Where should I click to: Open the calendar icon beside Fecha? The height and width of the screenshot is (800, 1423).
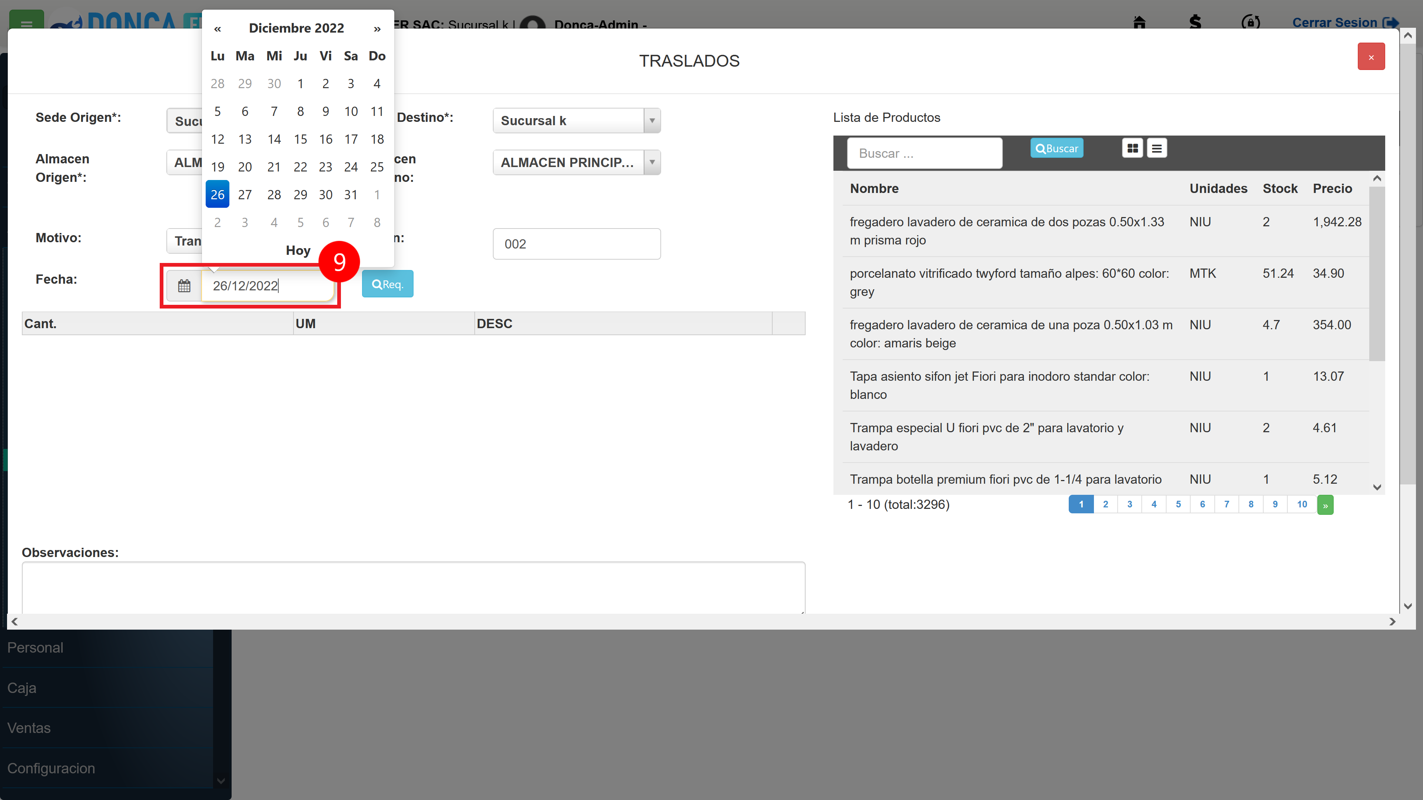[184, 286]
